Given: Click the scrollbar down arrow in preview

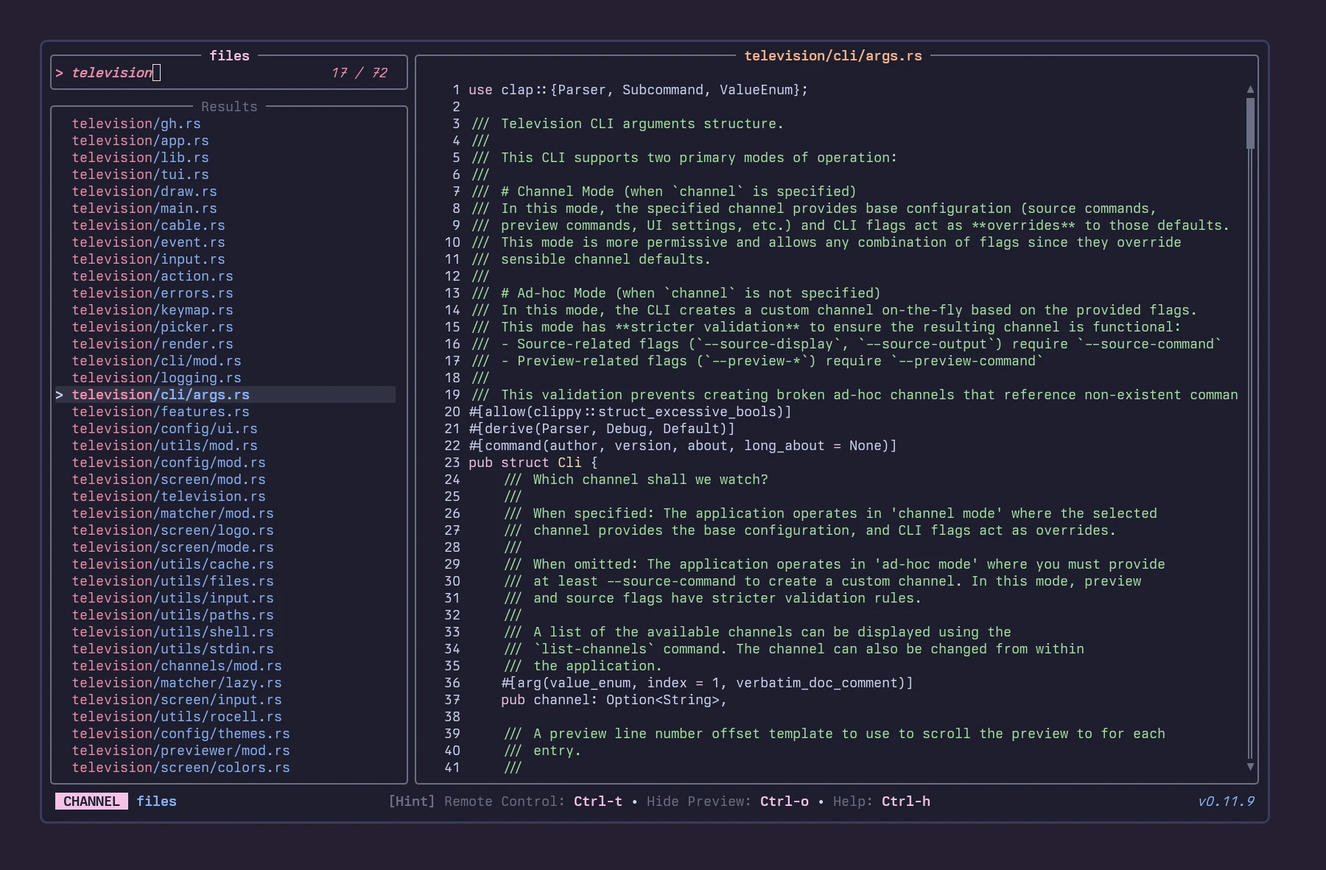Looking at the screenshot, I should click(1250, 767).
